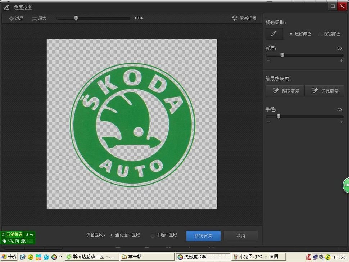Click the zoom slider handle at 100%
The height and width of the screenshot is (262, 349).
[x=76, y=18]
